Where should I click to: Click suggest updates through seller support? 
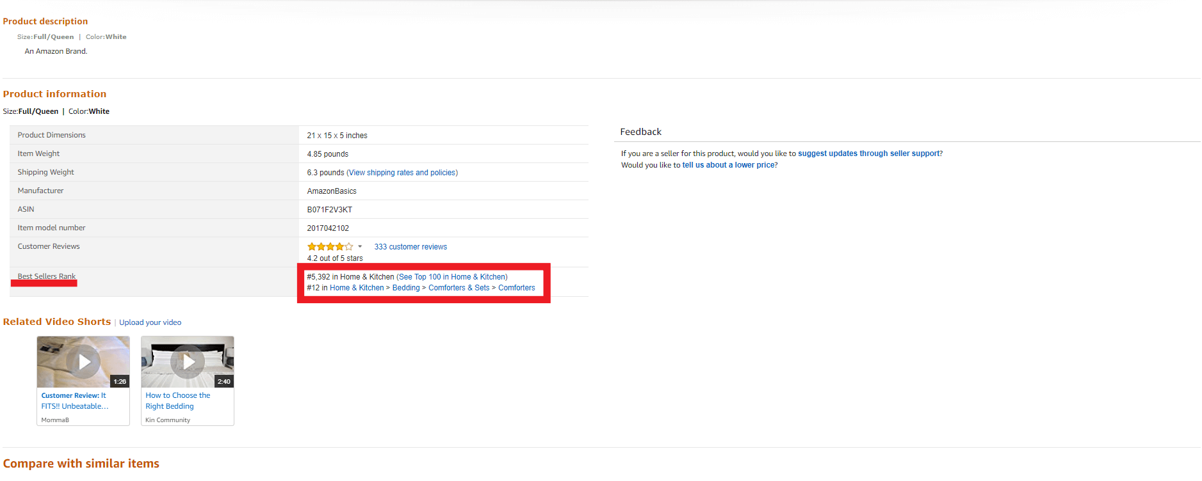pos(868,154)
